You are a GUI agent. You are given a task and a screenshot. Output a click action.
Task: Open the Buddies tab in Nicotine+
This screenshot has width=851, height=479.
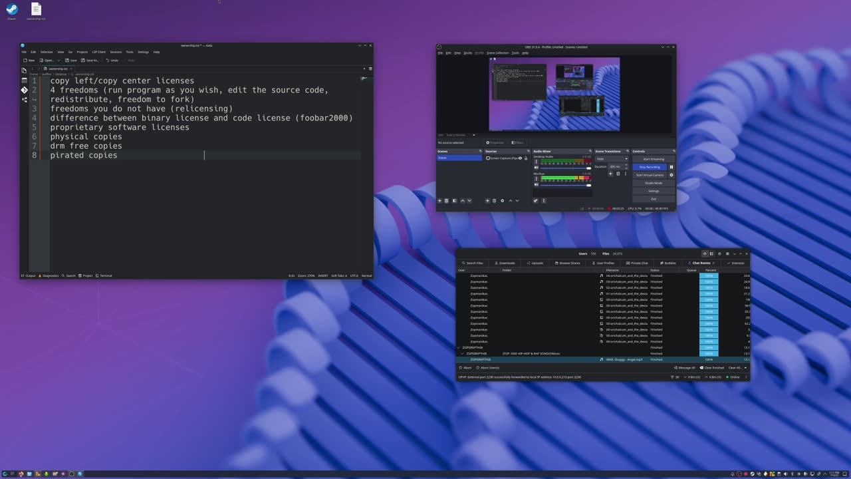(668, 263)
